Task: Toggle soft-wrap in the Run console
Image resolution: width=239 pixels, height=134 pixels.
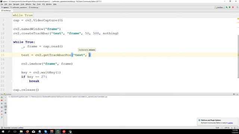Action: [6, 103]
